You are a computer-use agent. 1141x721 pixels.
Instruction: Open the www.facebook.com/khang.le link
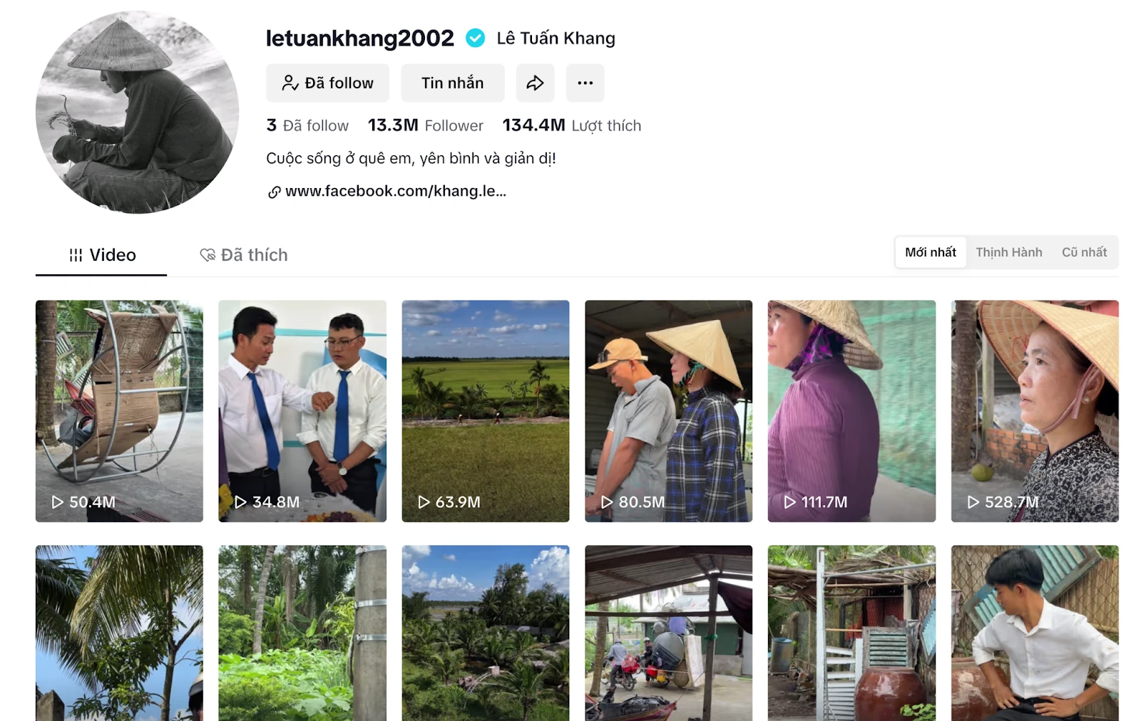[x=396, y=192]
